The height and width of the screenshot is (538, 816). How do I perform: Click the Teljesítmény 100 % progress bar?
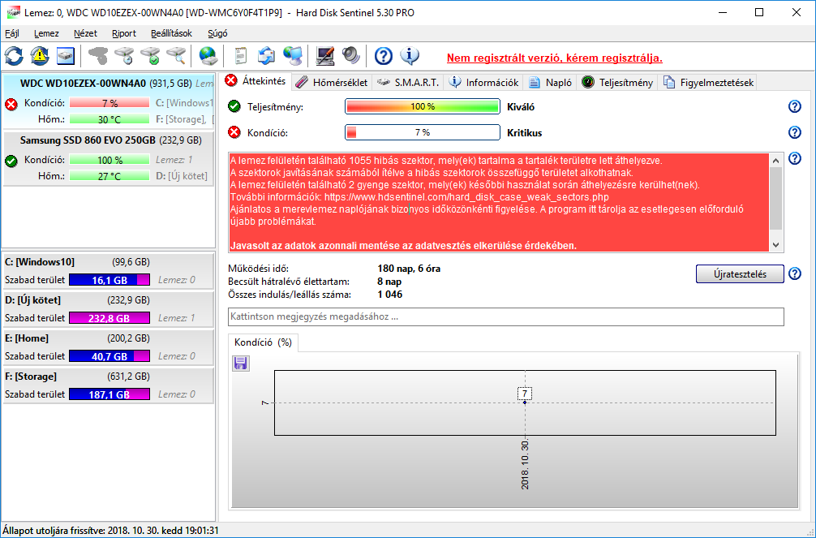coord(422,106)
